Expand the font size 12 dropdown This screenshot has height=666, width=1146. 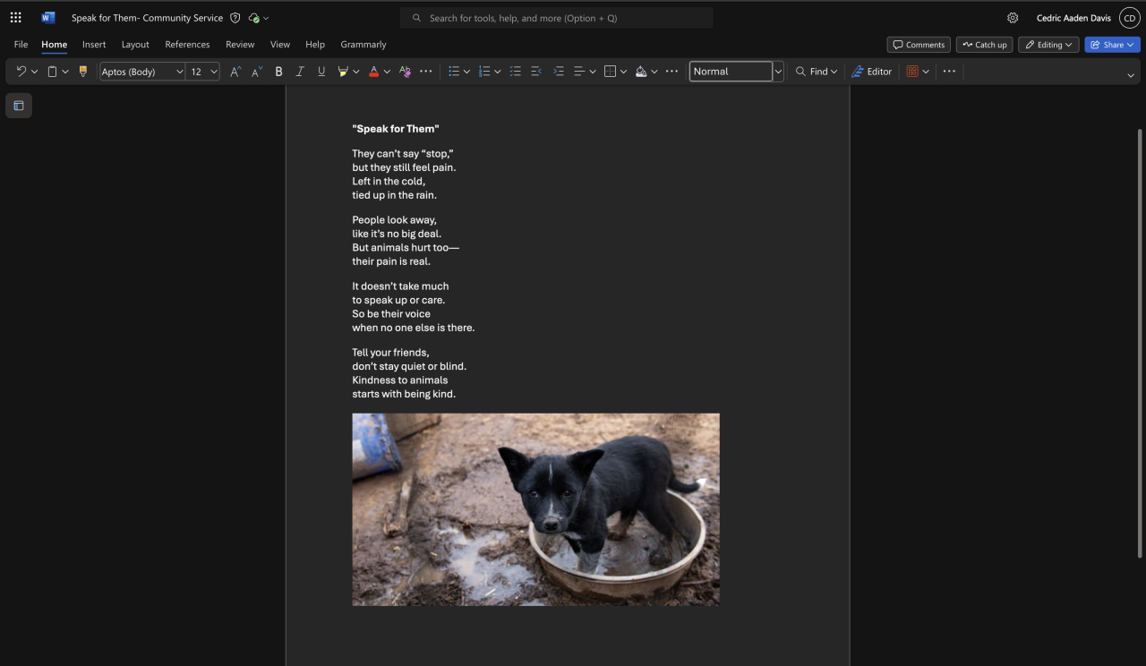click(x=214, y=72)
